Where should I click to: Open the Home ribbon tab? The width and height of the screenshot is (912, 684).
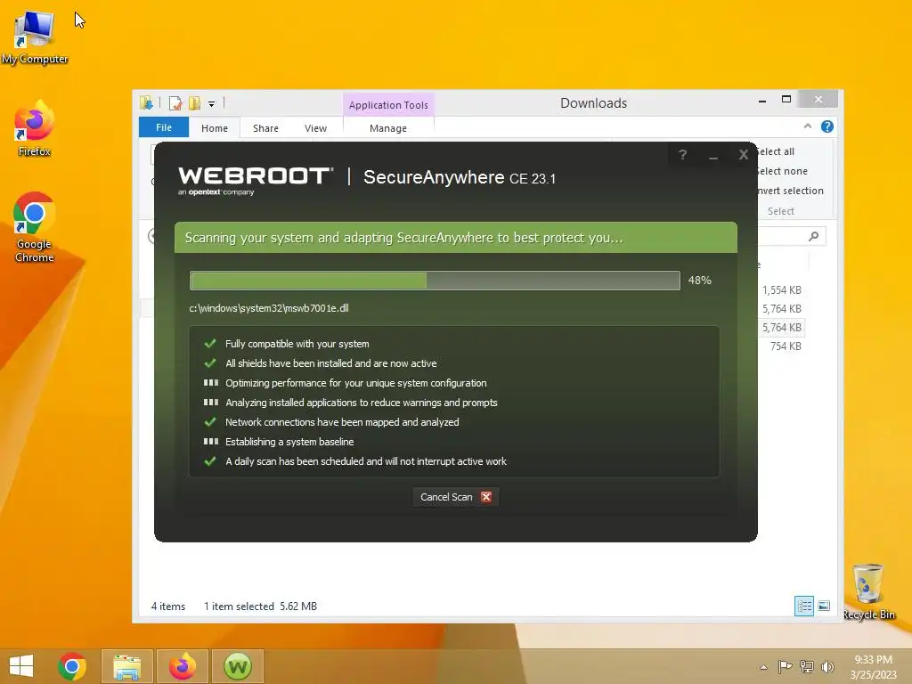(215, 128)
